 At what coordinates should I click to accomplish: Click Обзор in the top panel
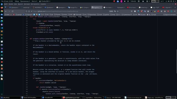point(17,1)
